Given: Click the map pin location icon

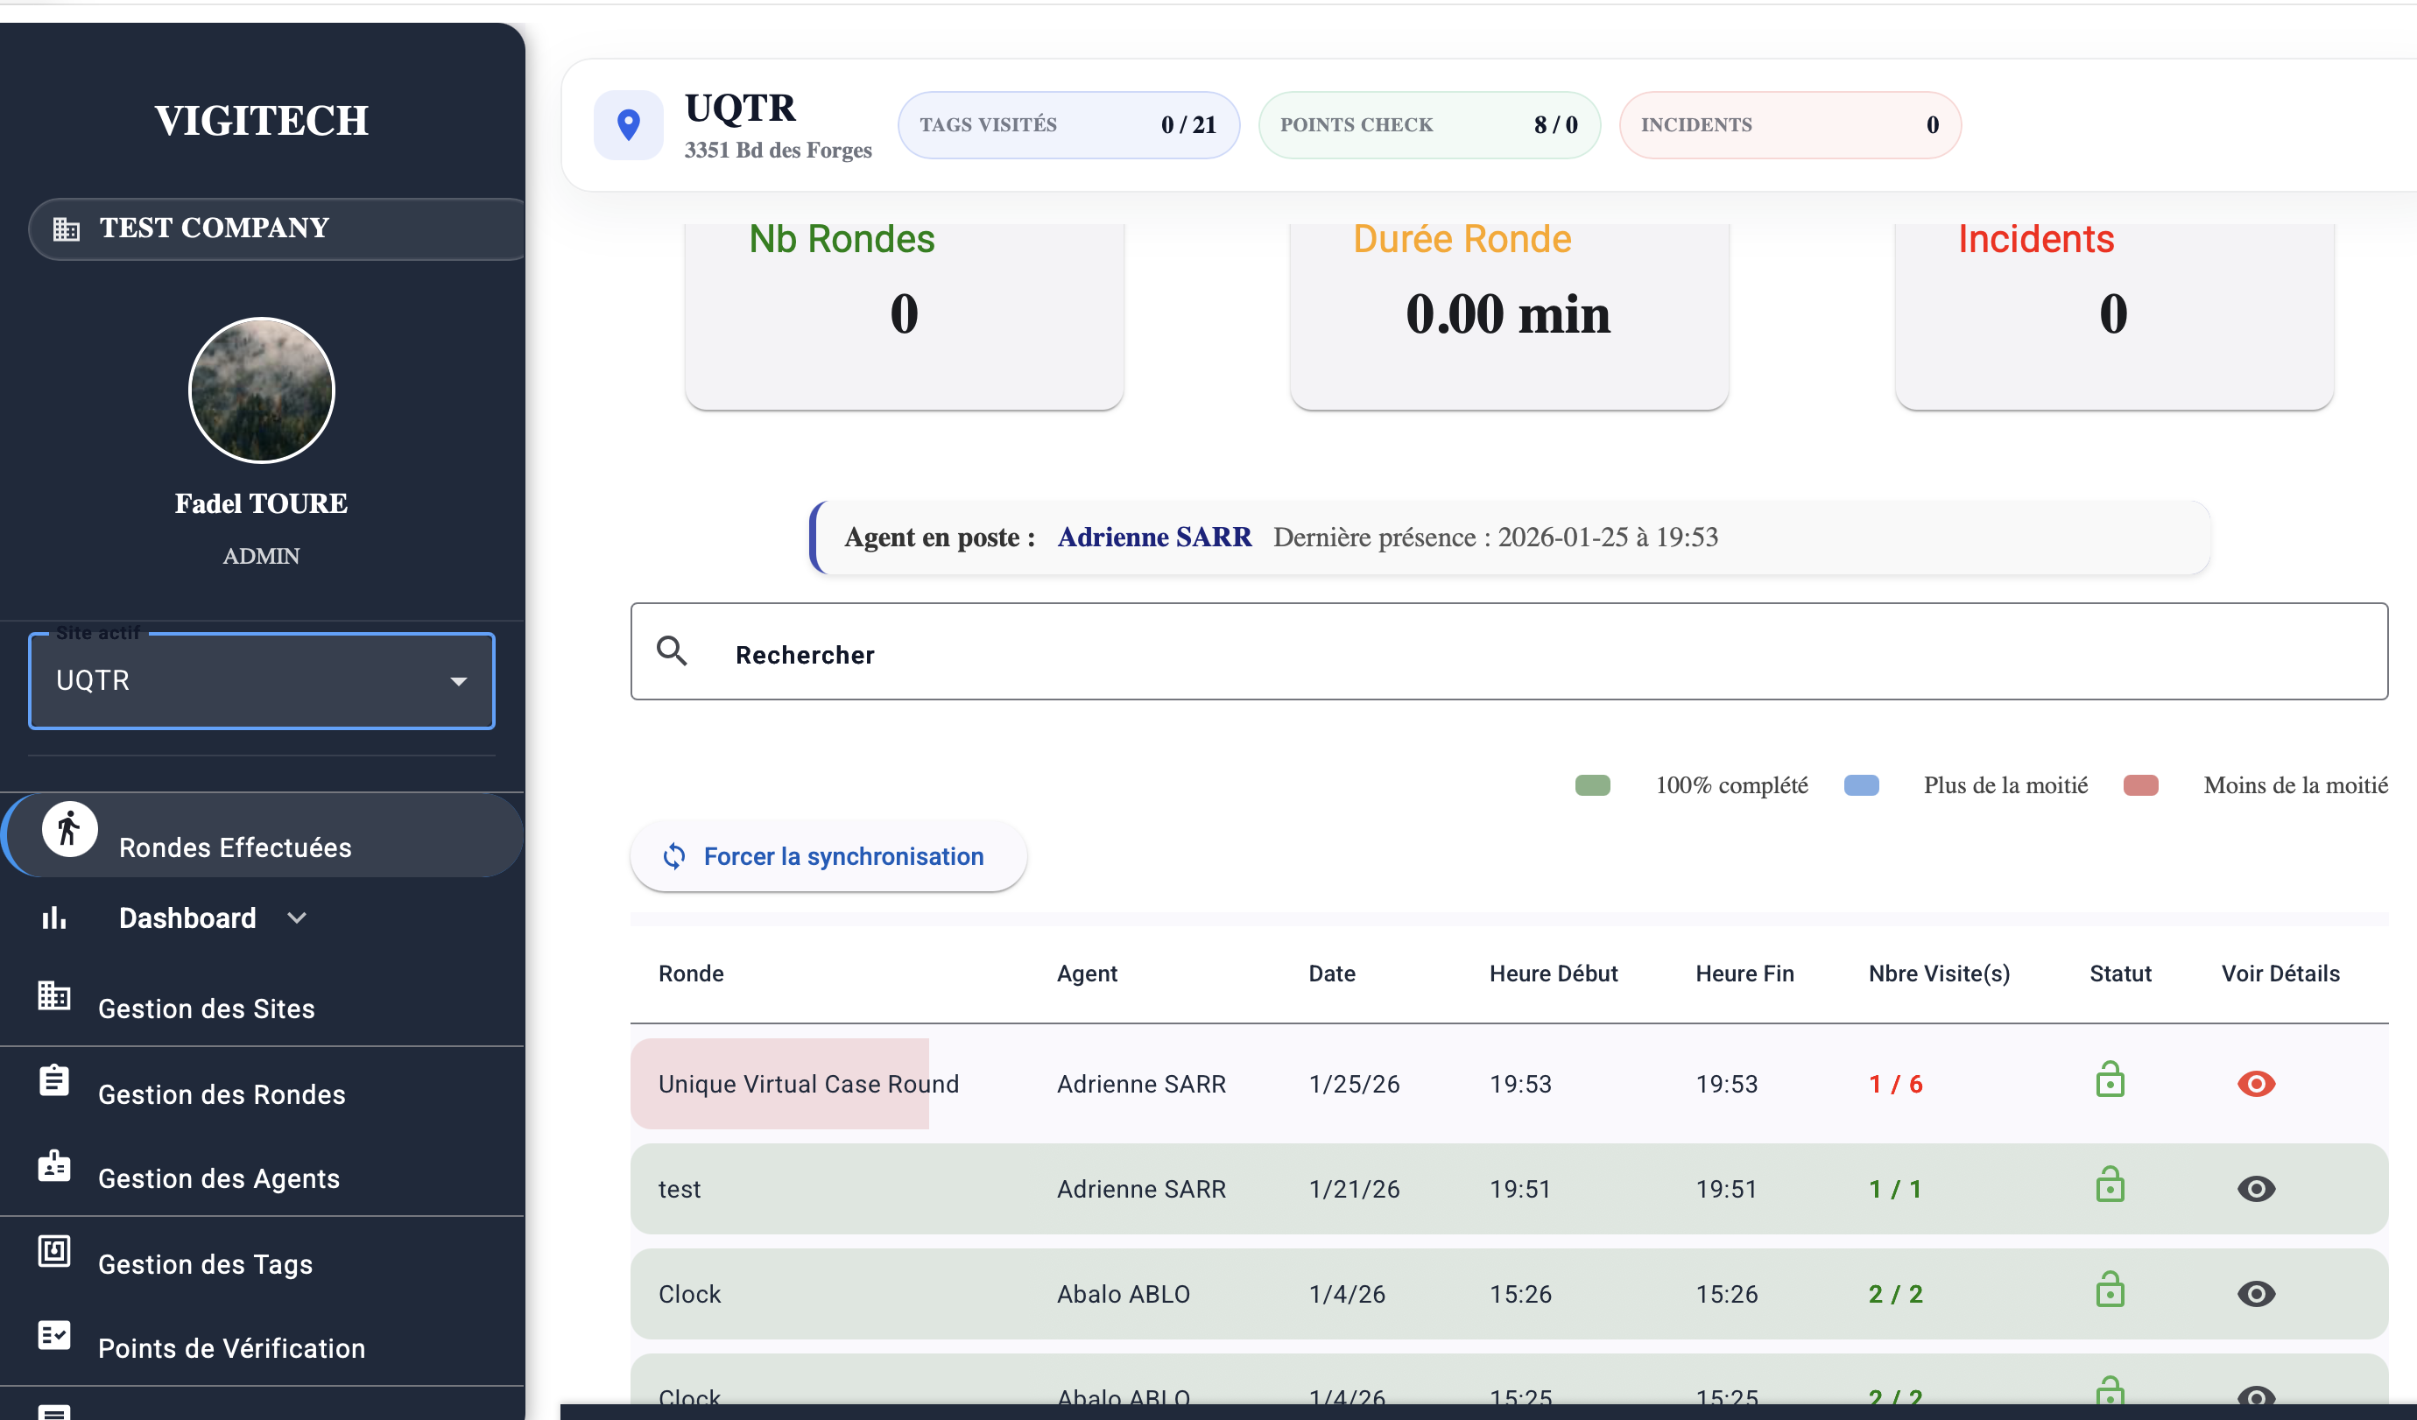Looking at the screenshot, I should tap(628, 124).
